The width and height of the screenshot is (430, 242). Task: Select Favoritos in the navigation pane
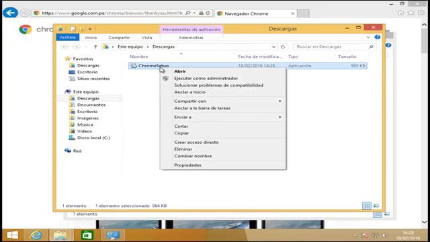(x=83, y=58)
